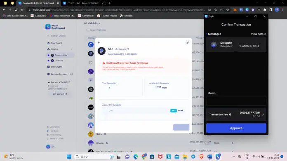Open the Rewards bookmark

(x=126, y=16)
